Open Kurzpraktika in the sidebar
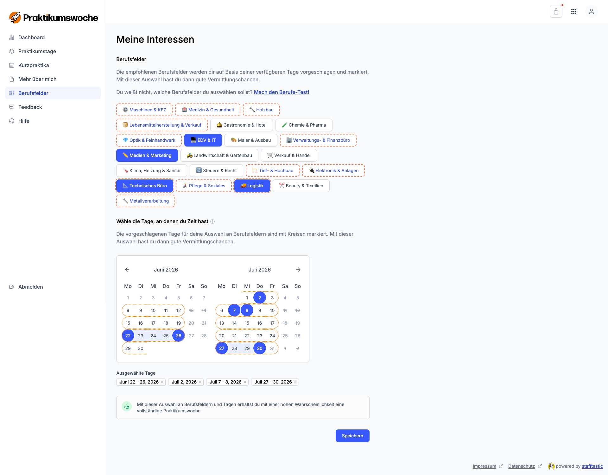Image resolution: width=608 pixels, height=475 pixels. (34, 65)
